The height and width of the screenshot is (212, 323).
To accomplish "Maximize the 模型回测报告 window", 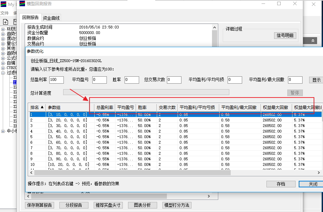I will [x=279, y=4].
